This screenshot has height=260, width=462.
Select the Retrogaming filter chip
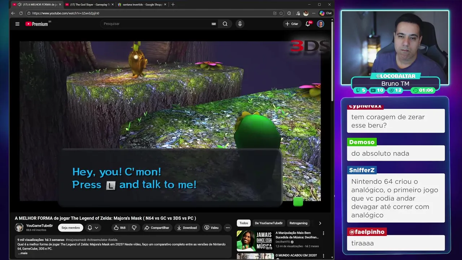[298, 223]
